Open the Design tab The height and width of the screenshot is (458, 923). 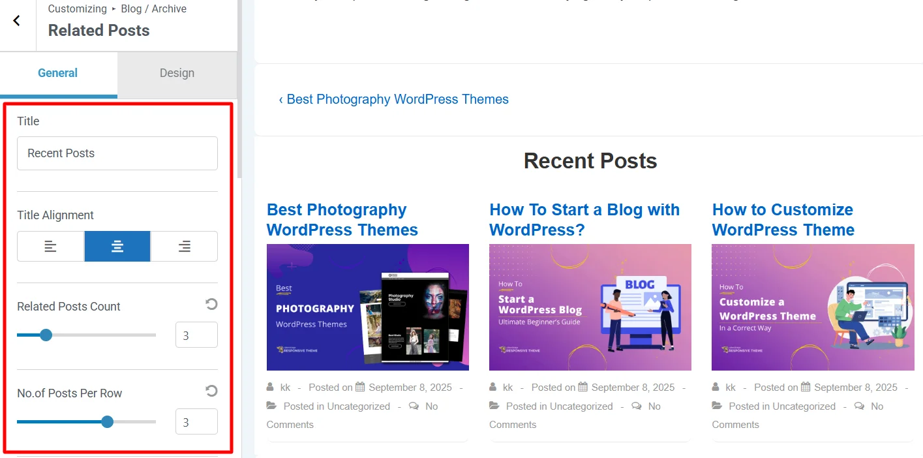[177, 73]
